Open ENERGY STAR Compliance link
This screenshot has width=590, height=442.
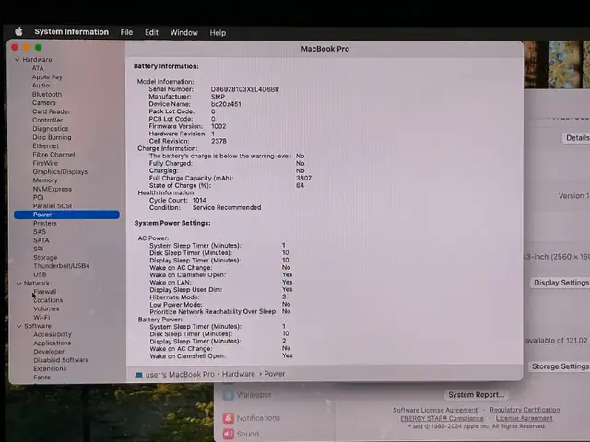click(442, 418)
